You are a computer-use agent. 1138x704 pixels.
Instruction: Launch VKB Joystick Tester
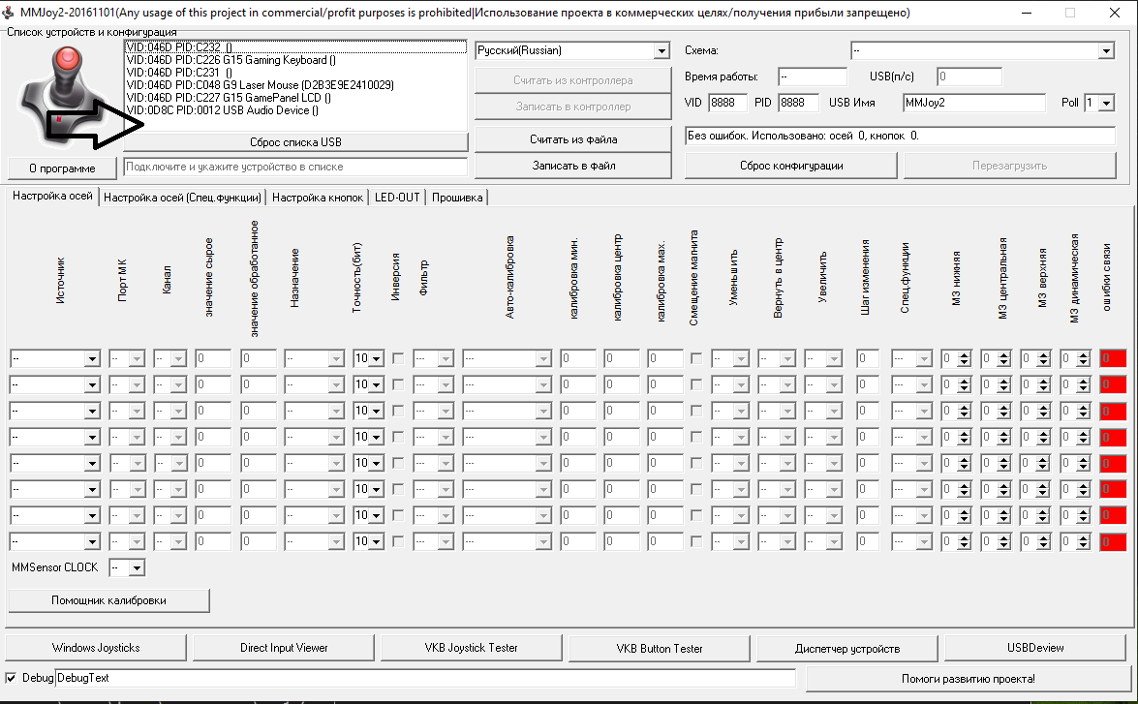point(471,648)
